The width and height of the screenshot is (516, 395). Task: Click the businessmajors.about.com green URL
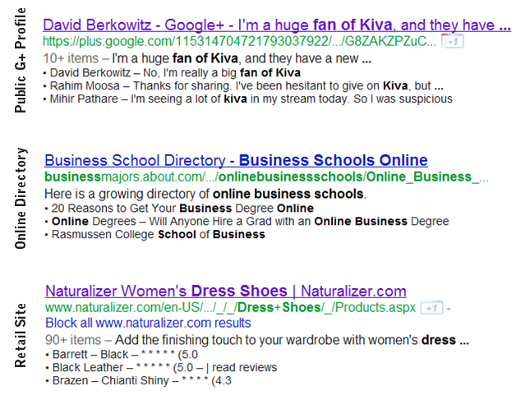click(x=266, y=177)
